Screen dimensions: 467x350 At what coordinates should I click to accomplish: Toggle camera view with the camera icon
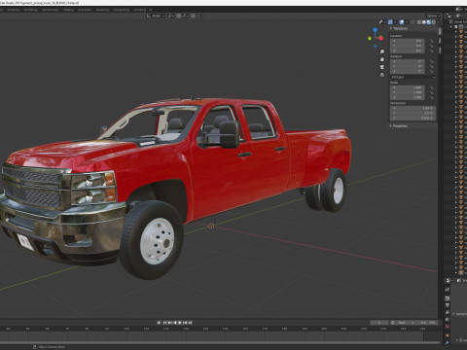[x=382, y=67]
